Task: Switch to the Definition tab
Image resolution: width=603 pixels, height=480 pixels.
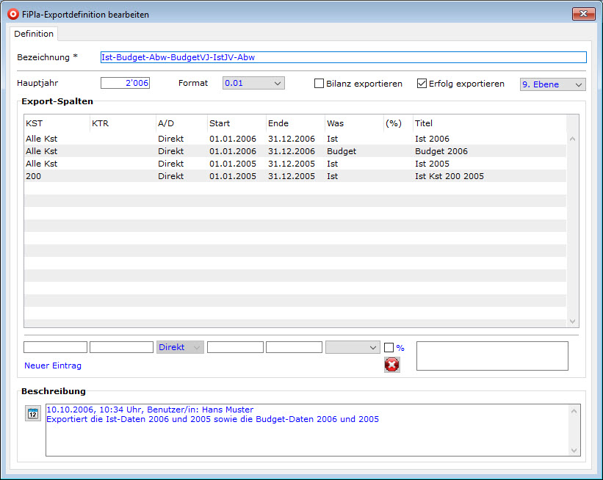Action: click(x=34, y=34)
